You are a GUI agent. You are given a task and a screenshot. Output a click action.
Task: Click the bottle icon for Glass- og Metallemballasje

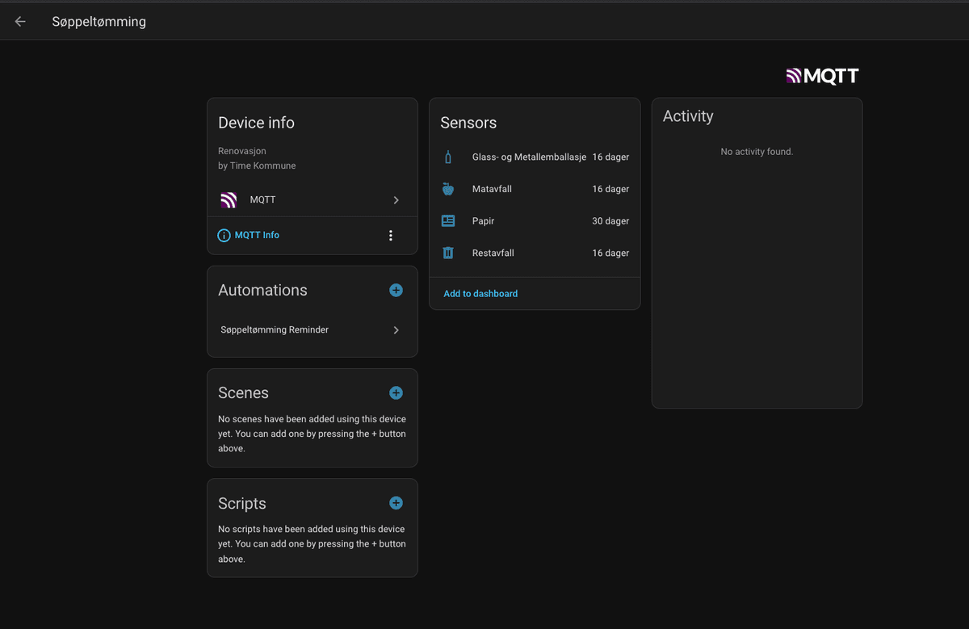tap(448, 157)
